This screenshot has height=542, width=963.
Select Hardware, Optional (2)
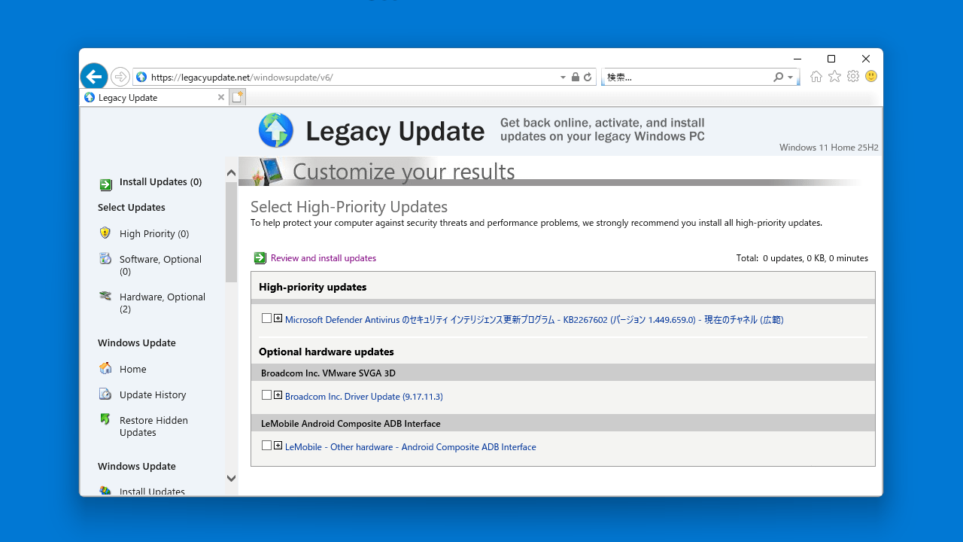pyautogui.click(x=163, y=303)
